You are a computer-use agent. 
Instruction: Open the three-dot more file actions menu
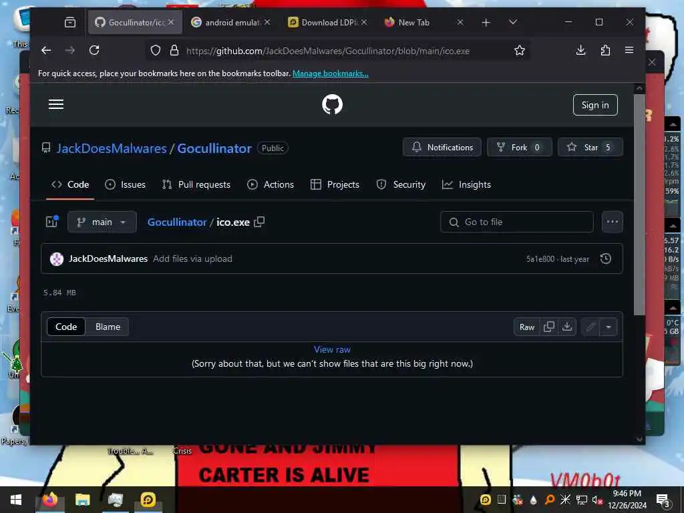pyautogui.click(x=612, y=222)
